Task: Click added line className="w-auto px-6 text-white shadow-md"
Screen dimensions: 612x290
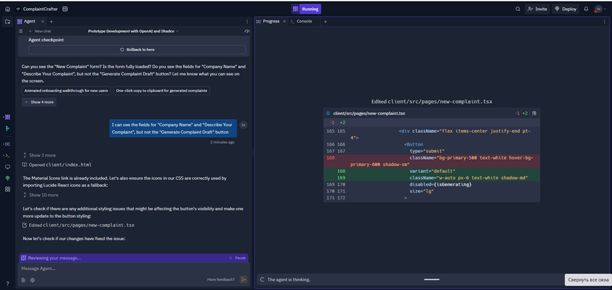Action: pos(432,178)
